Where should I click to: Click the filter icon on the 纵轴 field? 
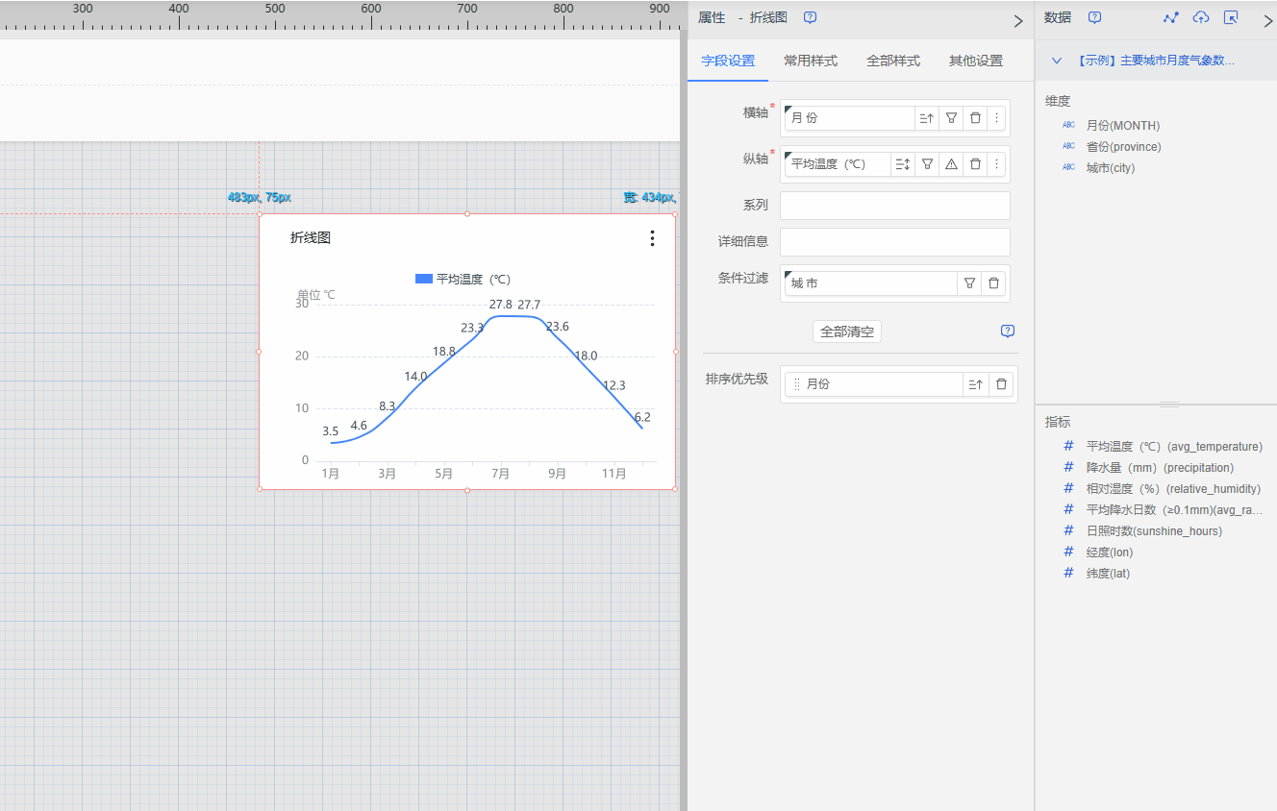(927, 164)
